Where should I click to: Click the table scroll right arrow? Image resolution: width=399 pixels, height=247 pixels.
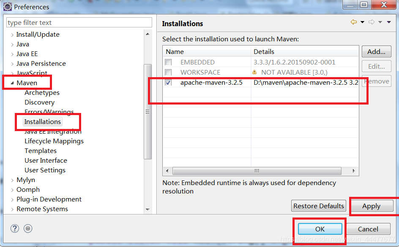click(x=354, y=171)
